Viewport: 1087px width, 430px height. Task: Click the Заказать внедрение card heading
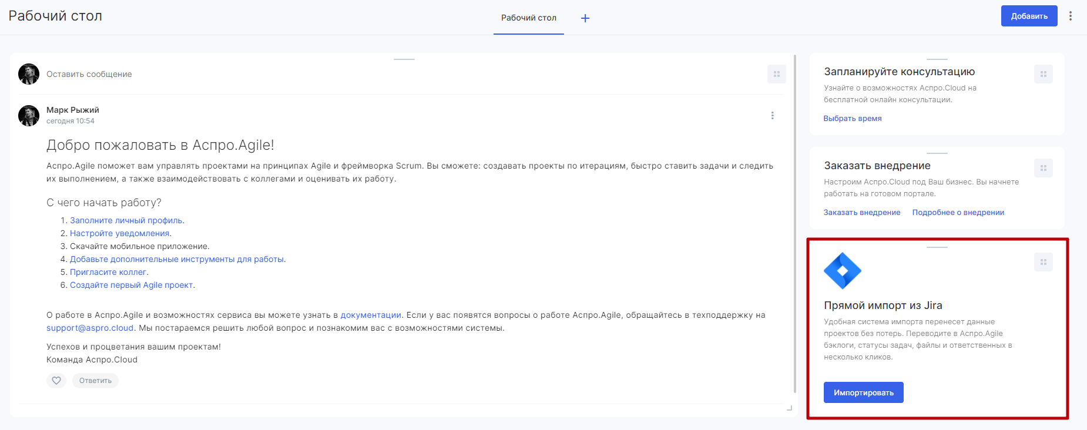click(x=877, y=166)
